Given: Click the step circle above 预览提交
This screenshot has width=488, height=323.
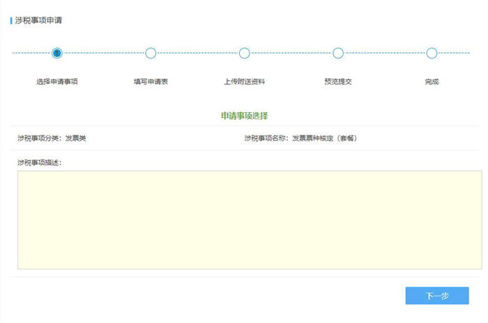Looking at the screenshot, I should (x=338, y=53).
